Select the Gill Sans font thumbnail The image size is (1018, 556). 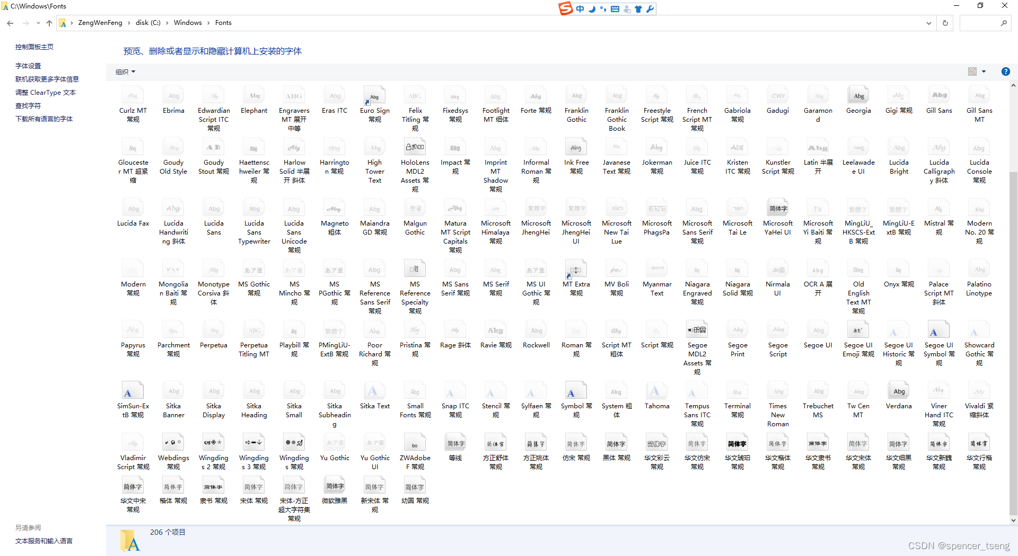pyautogui.click(x=939, y=95)
